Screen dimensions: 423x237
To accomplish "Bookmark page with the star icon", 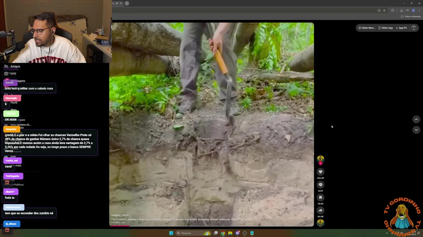I will [384, 11].
